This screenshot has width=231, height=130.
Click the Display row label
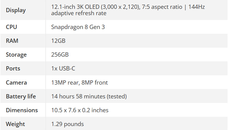pyautogui.click(x=16, y=10)
